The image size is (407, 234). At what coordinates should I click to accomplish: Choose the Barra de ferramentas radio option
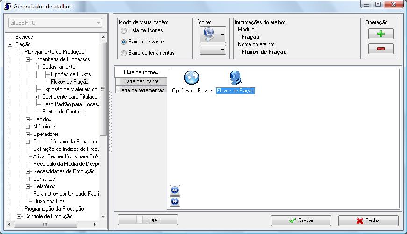click(124, 53)
